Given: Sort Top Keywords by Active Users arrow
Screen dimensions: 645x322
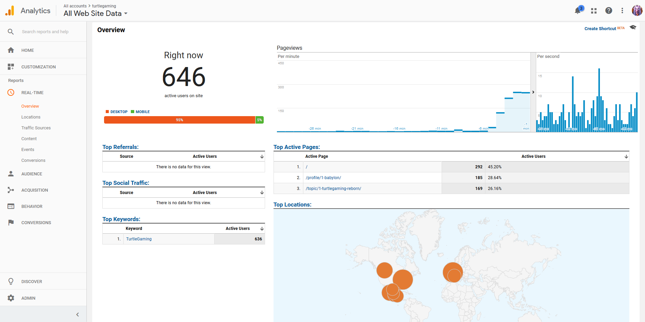Looking at the screenshot, I should [262, 229].
